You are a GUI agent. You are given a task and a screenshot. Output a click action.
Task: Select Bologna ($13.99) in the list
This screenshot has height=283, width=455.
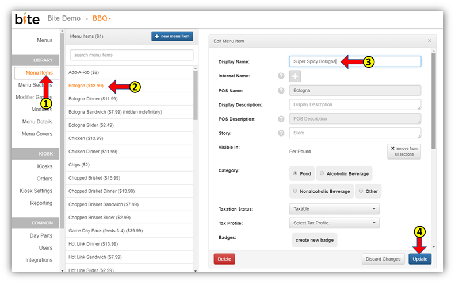[129, 86]
